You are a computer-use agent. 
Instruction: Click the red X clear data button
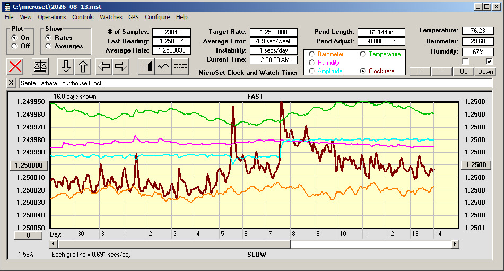[15, 66]
